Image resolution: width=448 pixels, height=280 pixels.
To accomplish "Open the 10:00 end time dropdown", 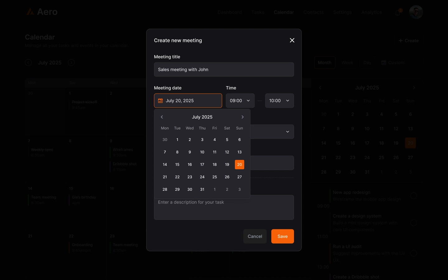I will (279, 100).
